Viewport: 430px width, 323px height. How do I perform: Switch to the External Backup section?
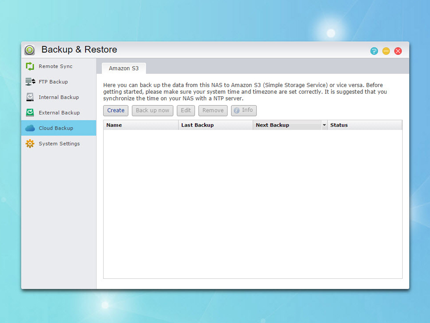(x=59, y=112)
